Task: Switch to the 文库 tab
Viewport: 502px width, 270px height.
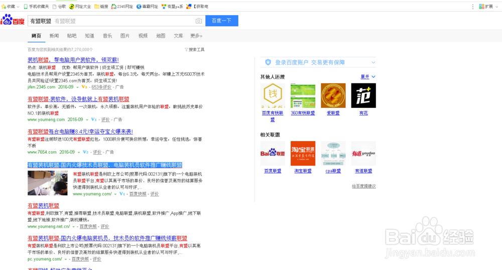Action: point(178,36)
